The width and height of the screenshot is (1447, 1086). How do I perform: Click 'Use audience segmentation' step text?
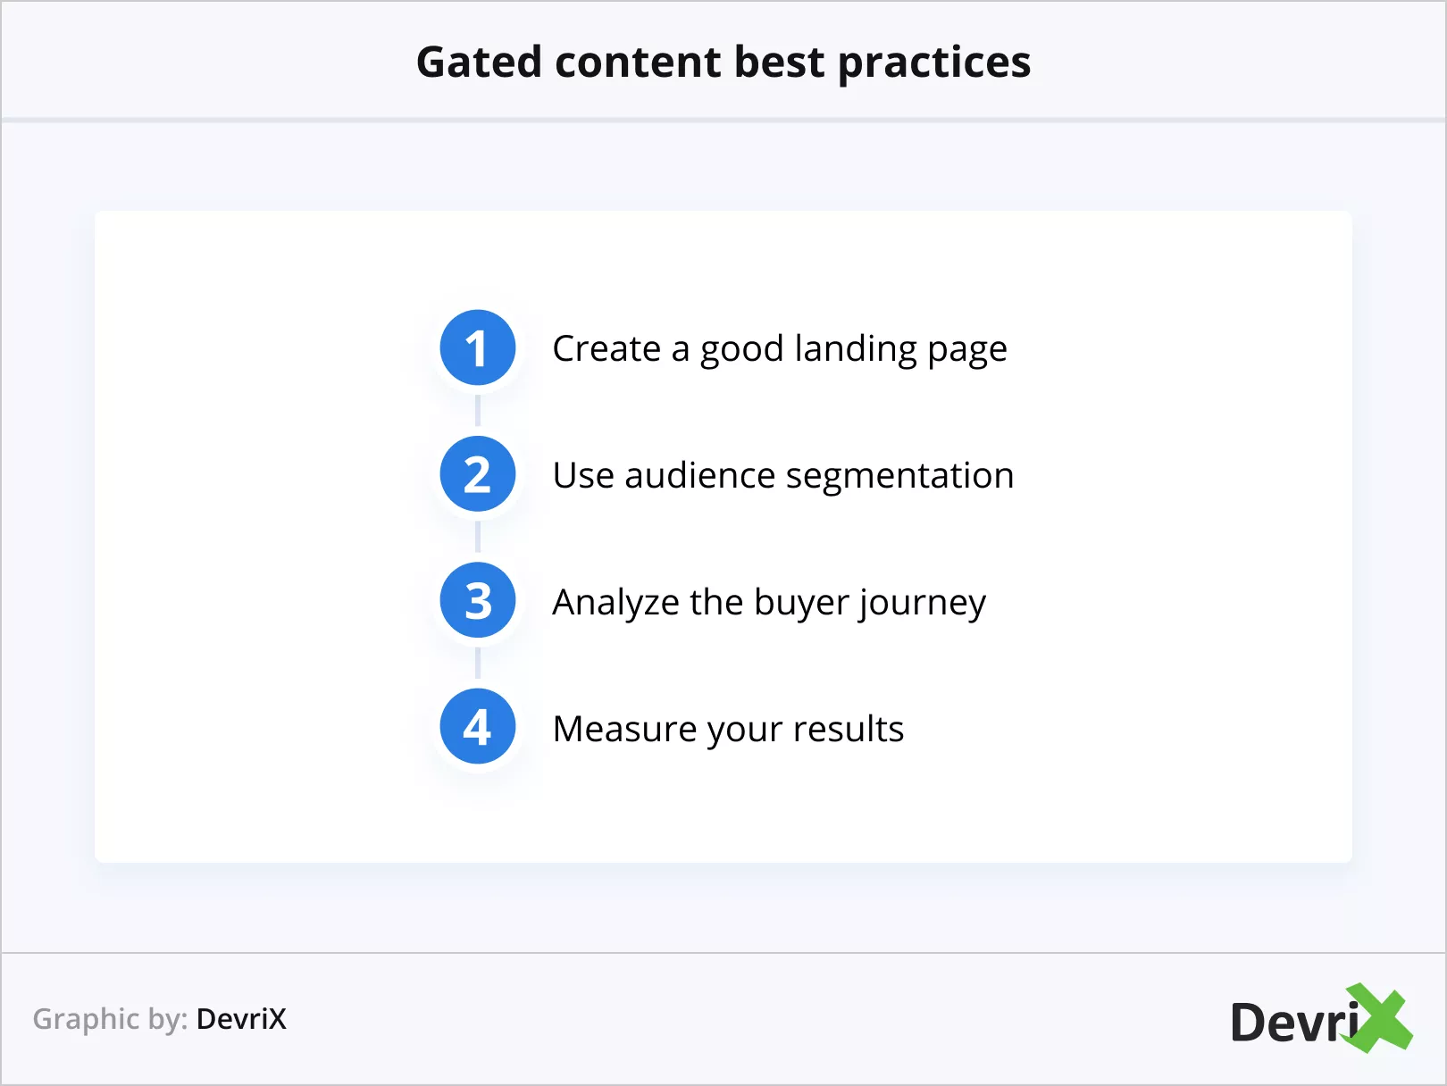point(782,476)
